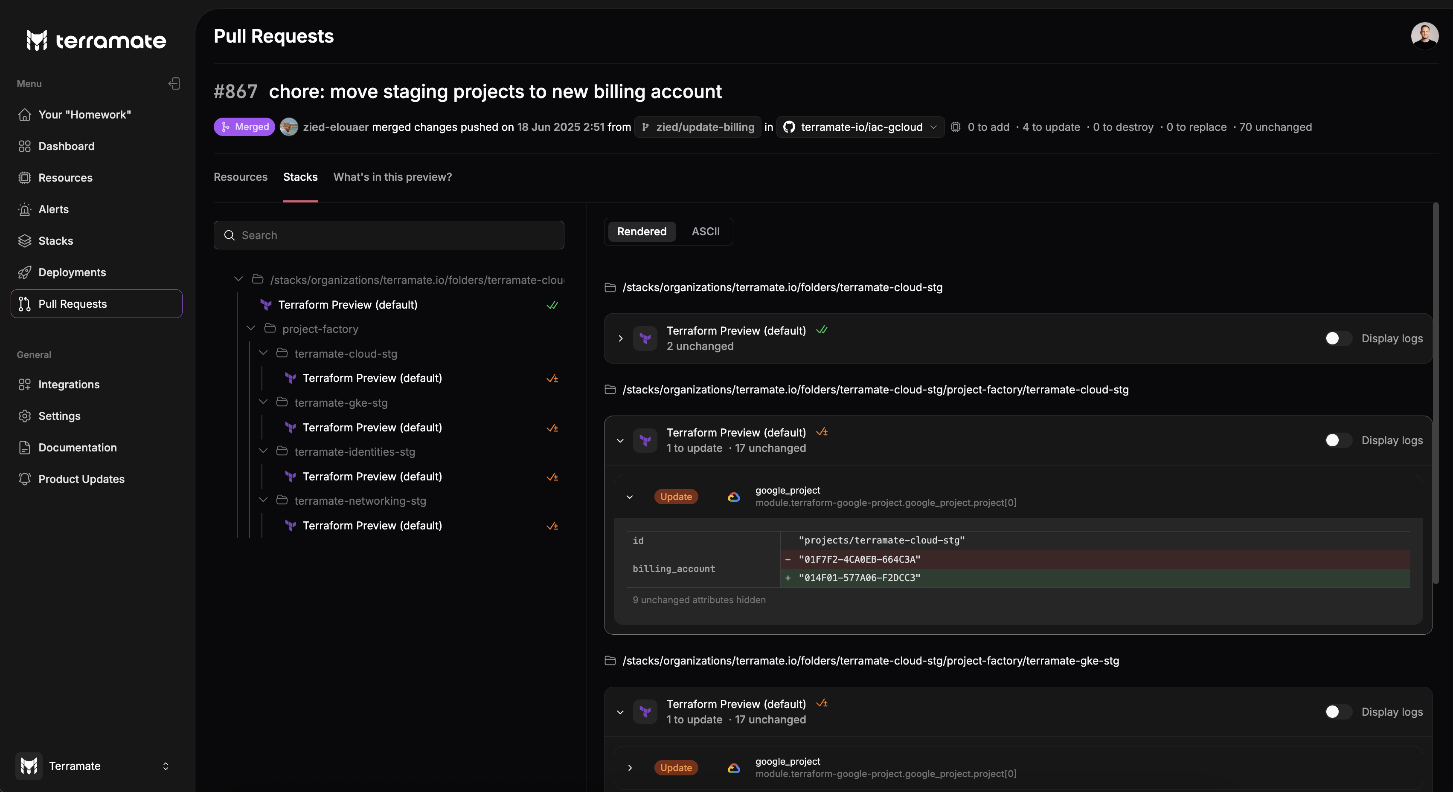Open the Resources tab
Image resolution: width=1453 pixels, height=792 pixels.
tap(240, 177)
